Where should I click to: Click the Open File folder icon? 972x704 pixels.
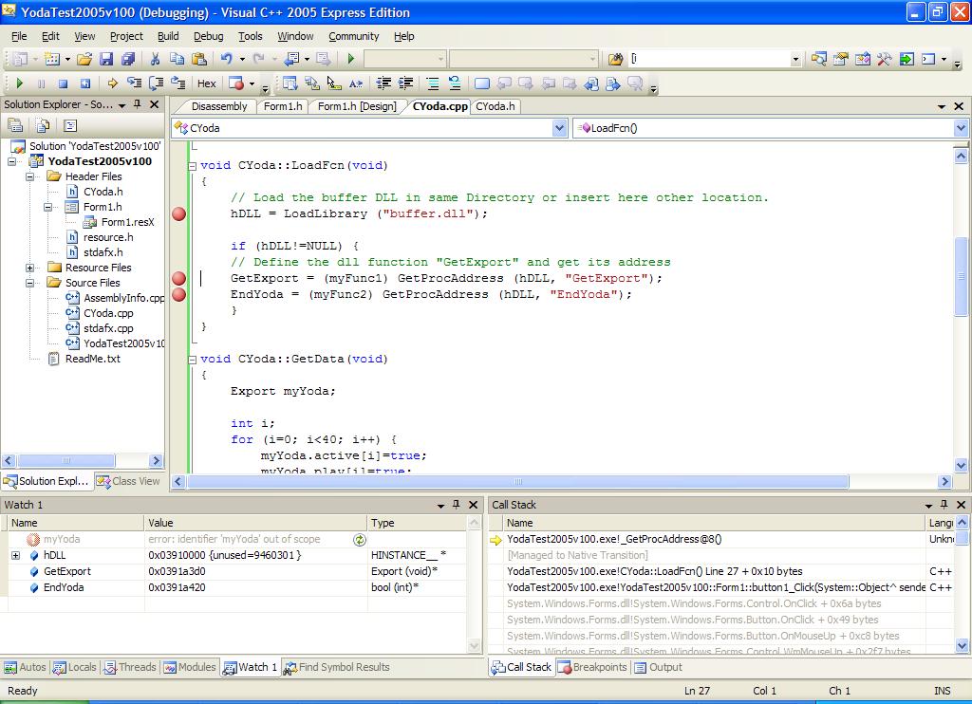(84, 59)
